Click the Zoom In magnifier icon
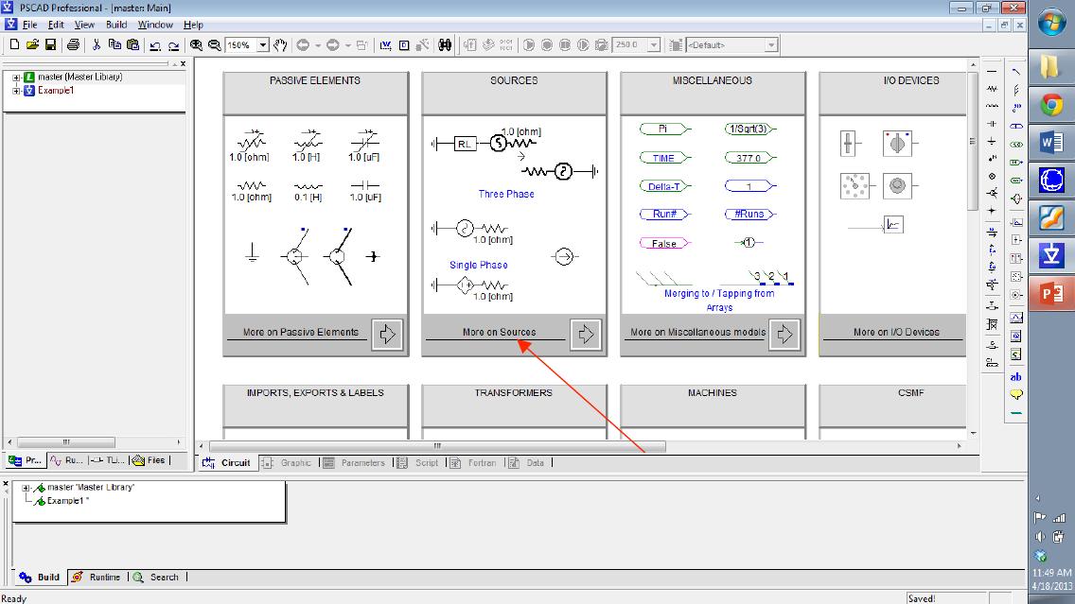1075x604 pixels. [196, 44]
